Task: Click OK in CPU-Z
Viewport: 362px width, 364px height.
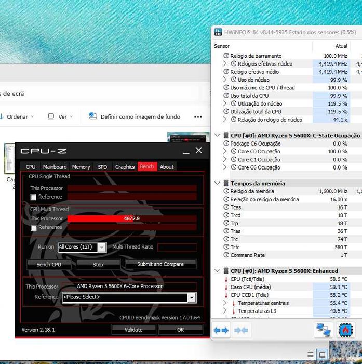Action: pyautogui.click(x=180, y=330)
